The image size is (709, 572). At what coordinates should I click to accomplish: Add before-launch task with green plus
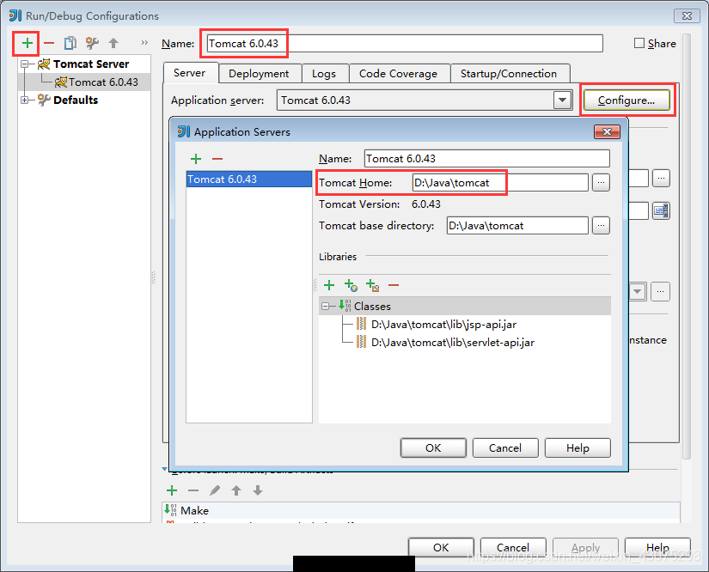coord(172,490)
